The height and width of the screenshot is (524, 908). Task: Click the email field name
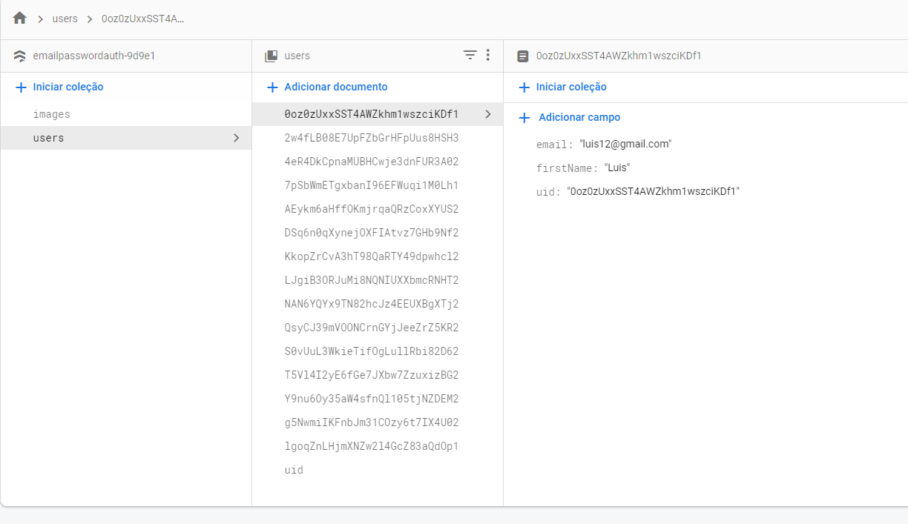pos(553,145)
